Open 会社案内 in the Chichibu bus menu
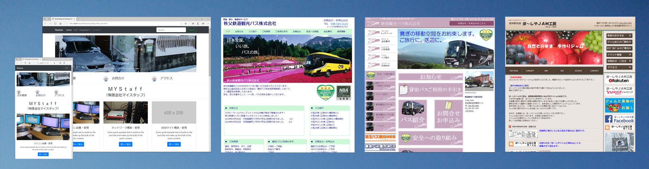 (328, 31)
